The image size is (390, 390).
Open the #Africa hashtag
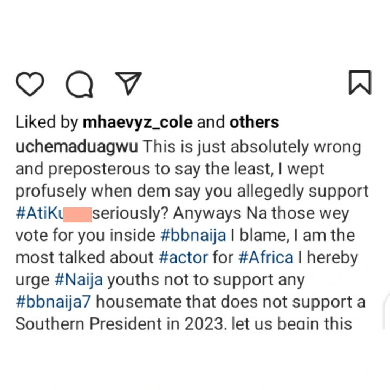(x=264, y=258)
